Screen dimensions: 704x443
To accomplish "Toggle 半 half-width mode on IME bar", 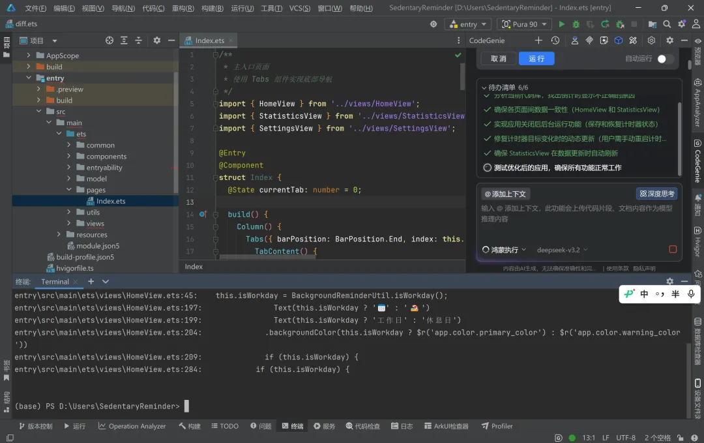I will 675,294.
